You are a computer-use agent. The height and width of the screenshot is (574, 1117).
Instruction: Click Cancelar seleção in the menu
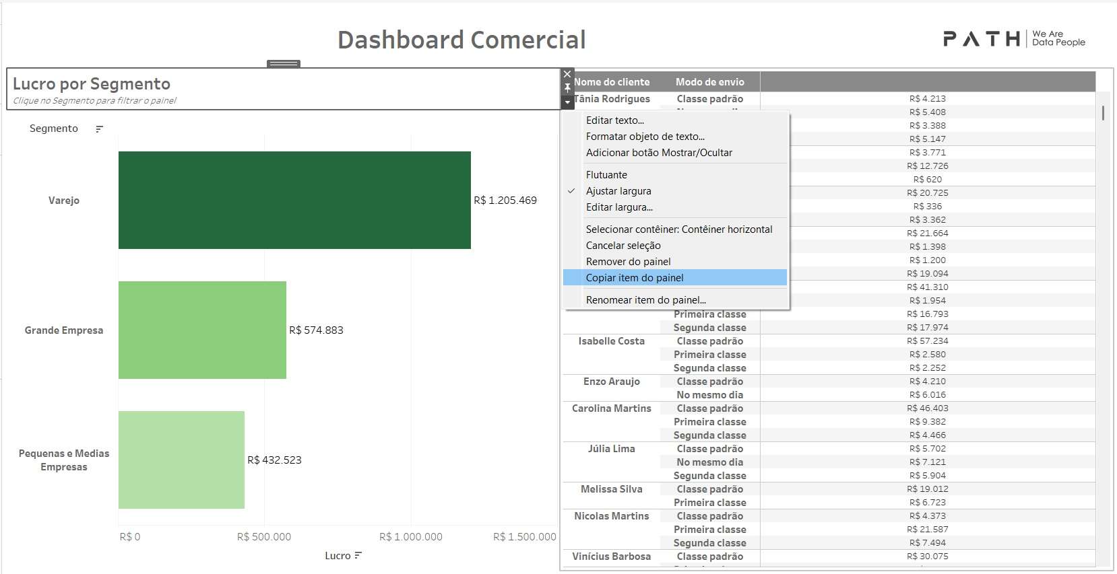(x=623, y=246)
